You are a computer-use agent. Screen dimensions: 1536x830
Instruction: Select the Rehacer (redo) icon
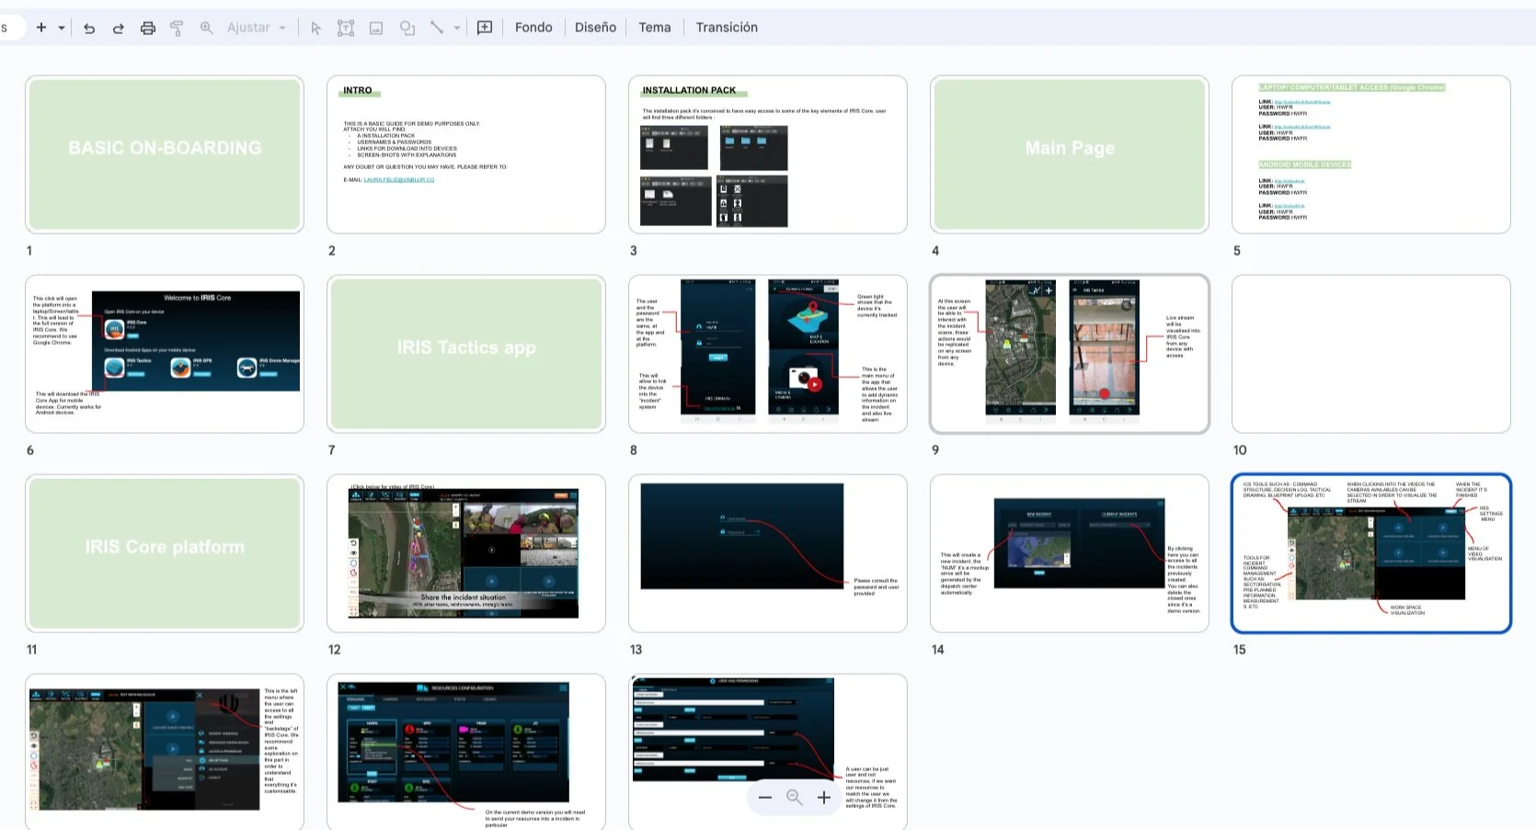[x=118, y=28]
